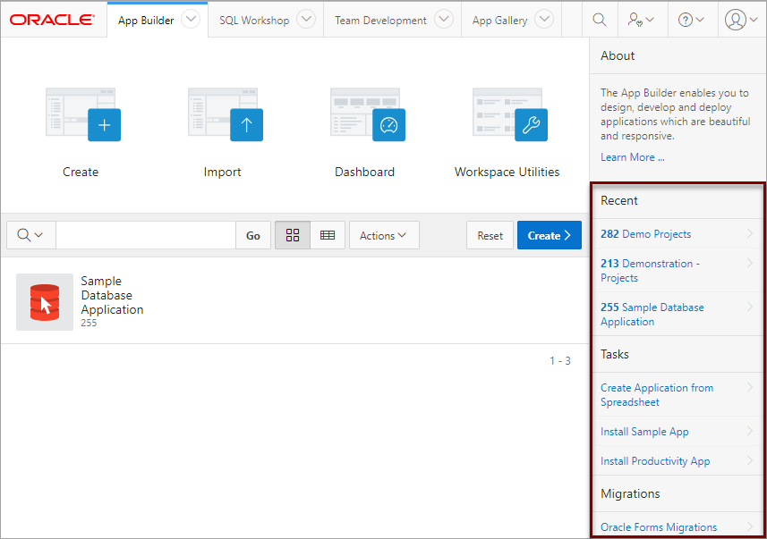Click the Learn More link

pyautogui.click(x=633, y=157)
